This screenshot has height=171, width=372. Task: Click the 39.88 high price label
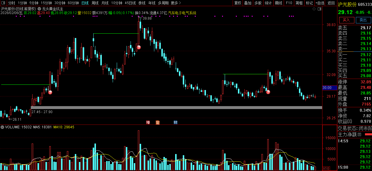[147, 18]
